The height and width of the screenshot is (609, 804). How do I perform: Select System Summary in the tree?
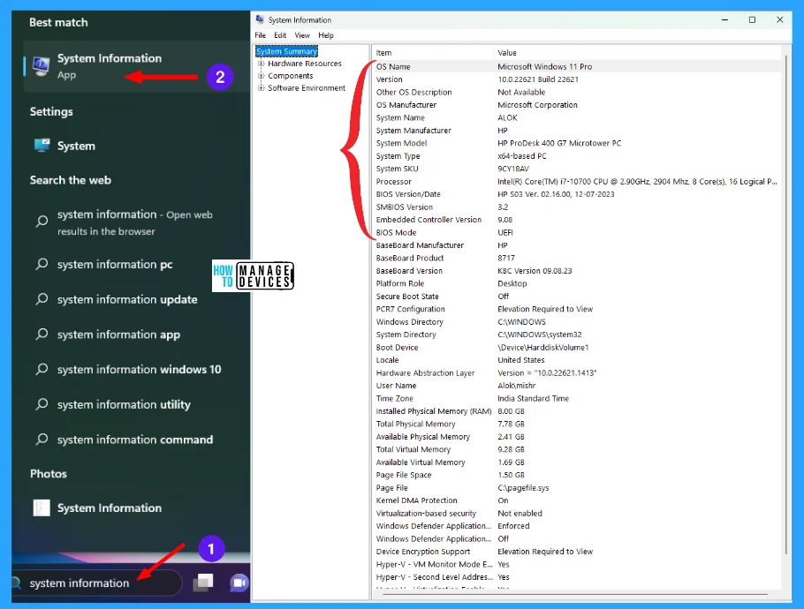tap(286, 51)
